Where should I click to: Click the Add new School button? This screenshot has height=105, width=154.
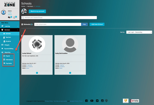point(97,24)
